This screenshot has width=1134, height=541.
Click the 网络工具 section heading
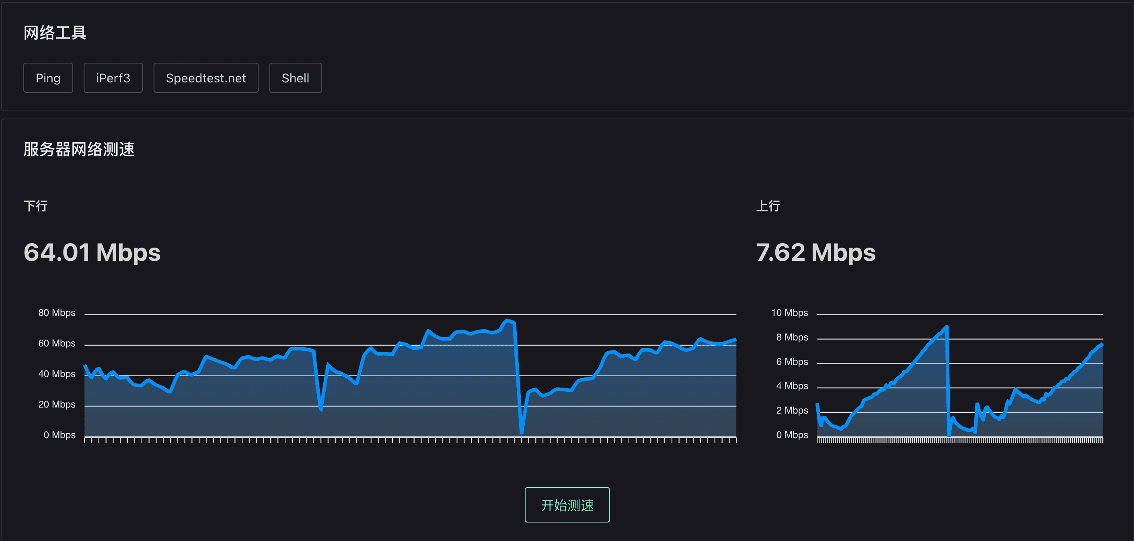click(55, 33)
